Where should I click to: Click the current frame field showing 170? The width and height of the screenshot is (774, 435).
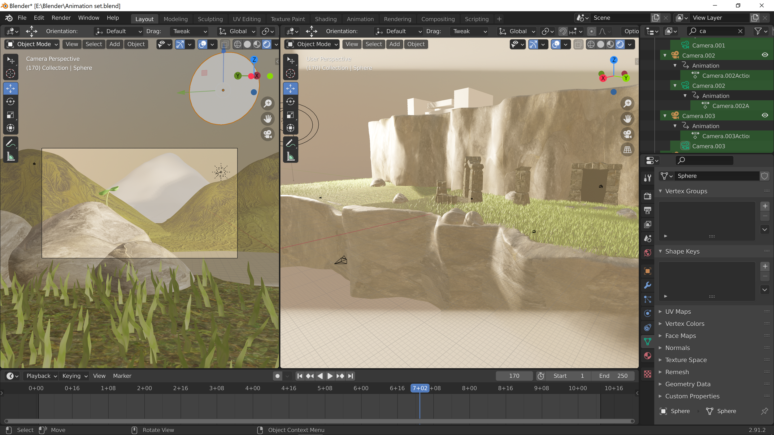coord(514,376)
